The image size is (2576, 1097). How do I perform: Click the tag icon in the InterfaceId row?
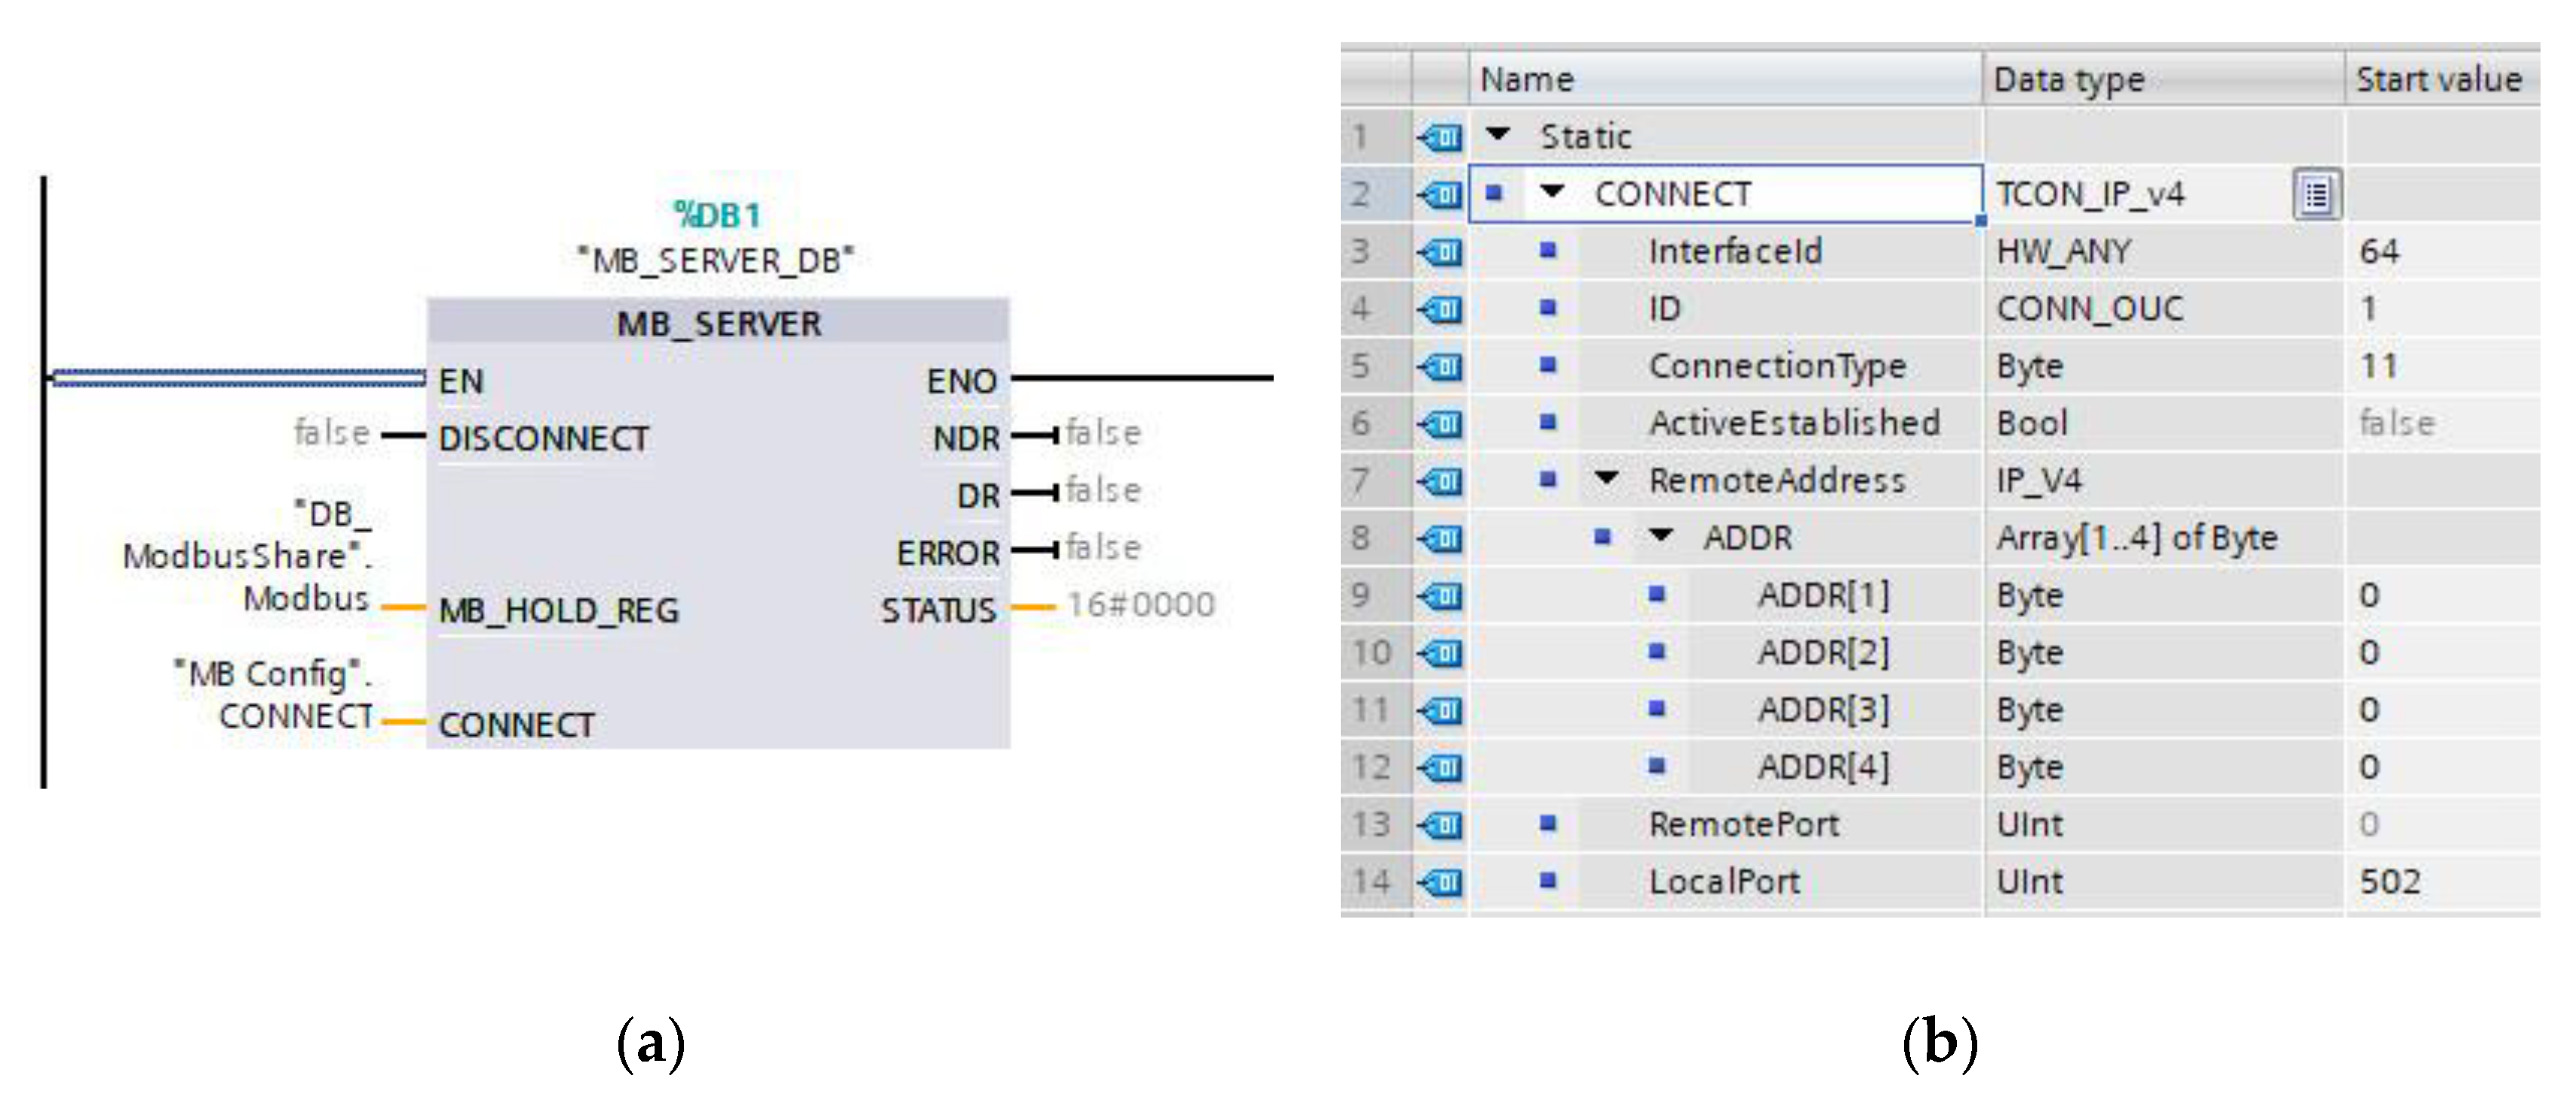[x=1440, y=252]
